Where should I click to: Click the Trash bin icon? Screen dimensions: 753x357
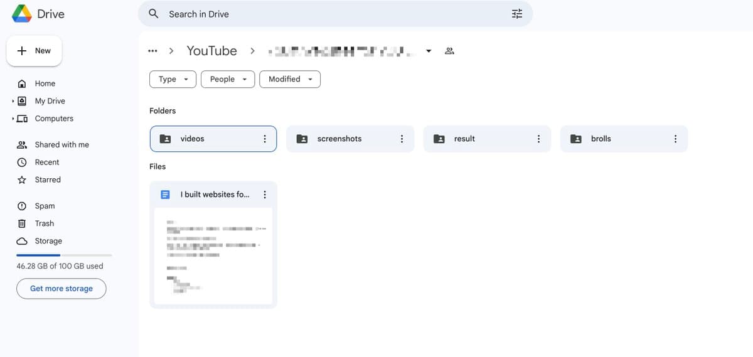(x=22, y=224)
